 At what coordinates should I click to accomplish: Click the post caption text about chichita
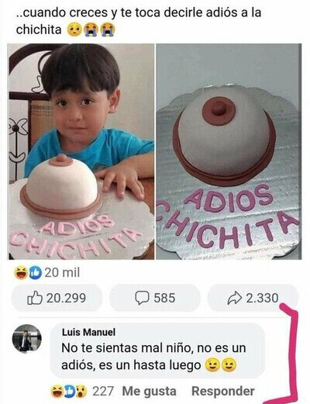[139, 21]
